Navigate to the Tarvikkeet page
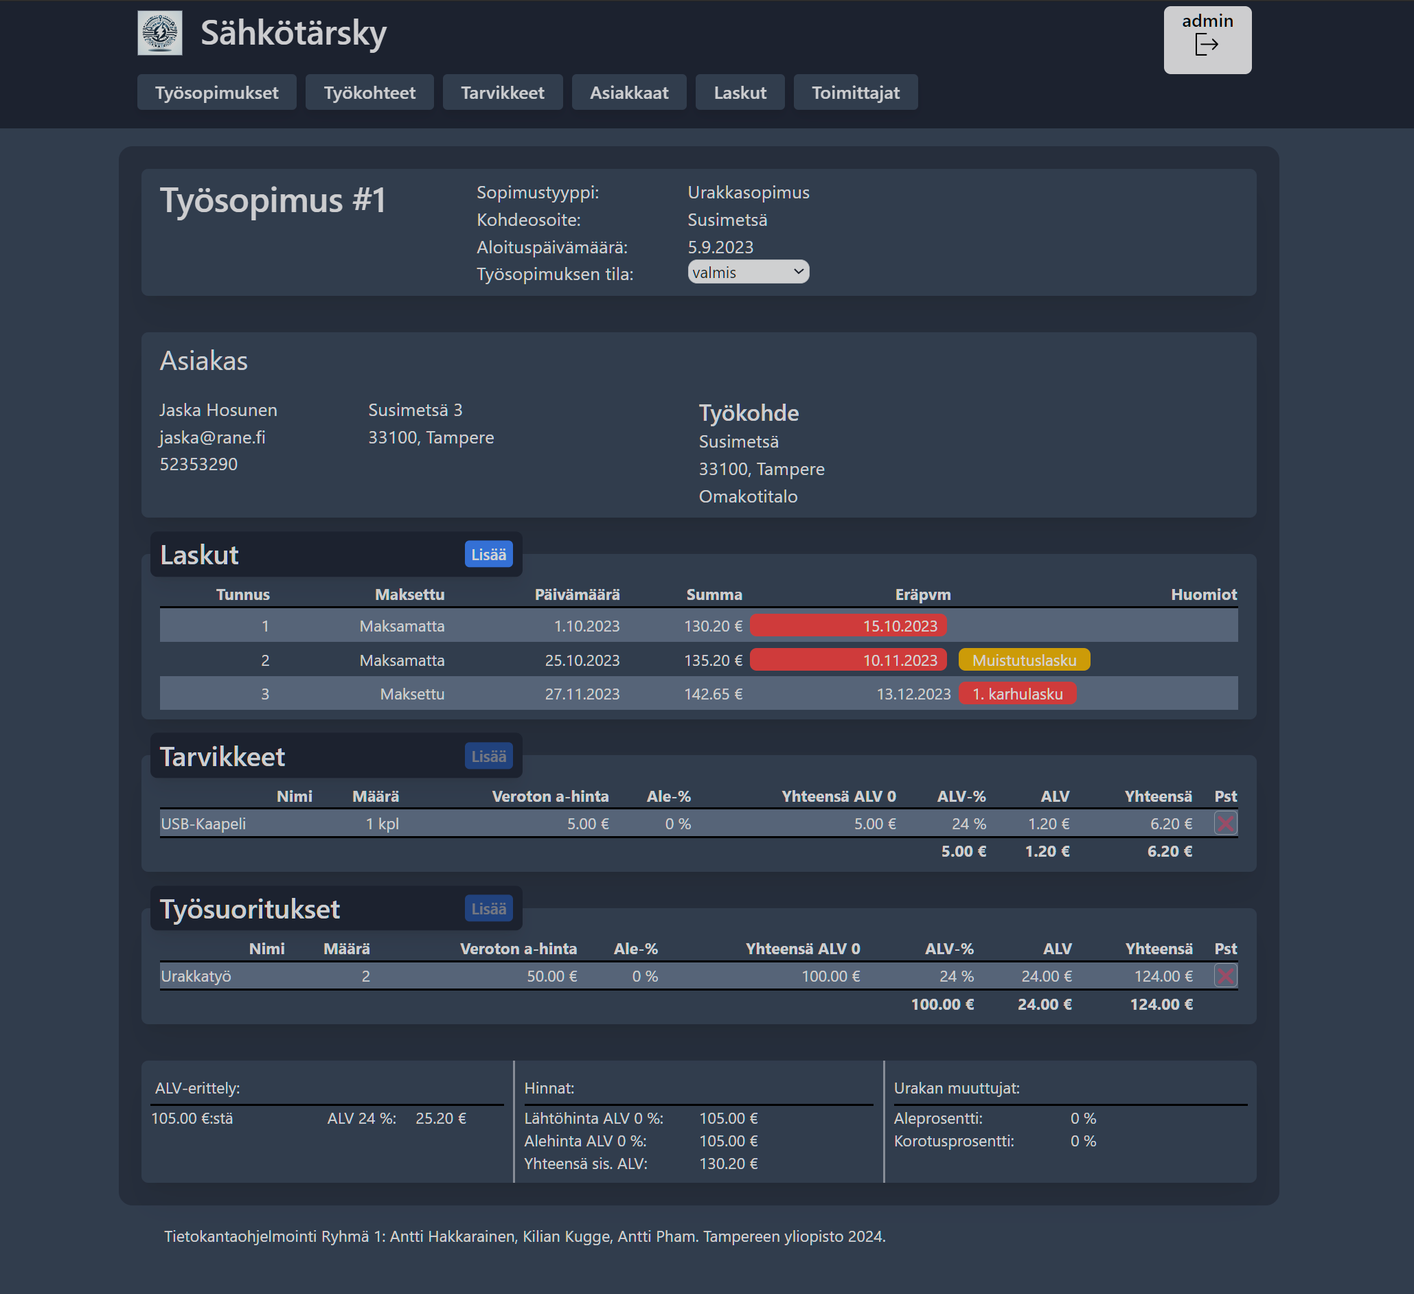This screenshot has width=1414, height=1294. coord(502,92)
